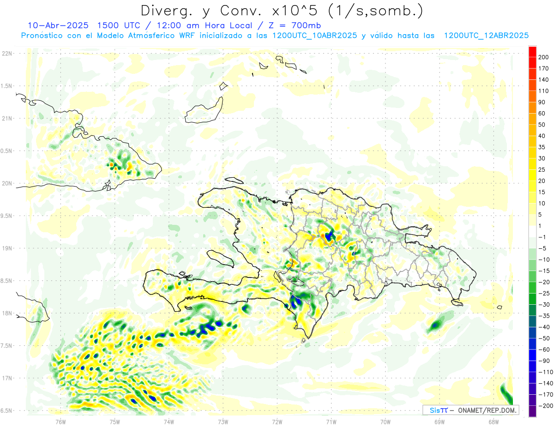Viewport: 554px width, 428px height.
Task: Click the 1.5N latitude label
Action: point(6,86)
